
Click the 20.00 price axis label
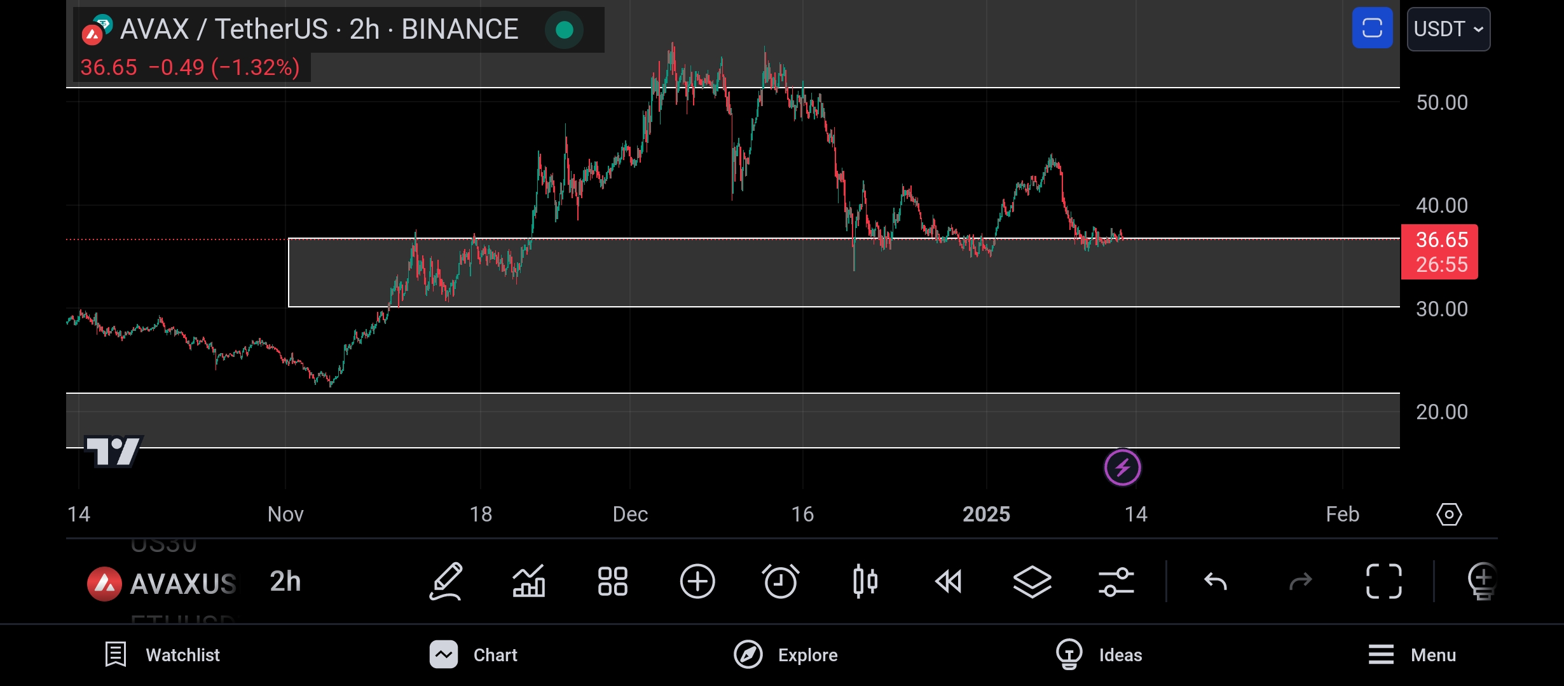pyautogui.click(x=1442, y=412)
